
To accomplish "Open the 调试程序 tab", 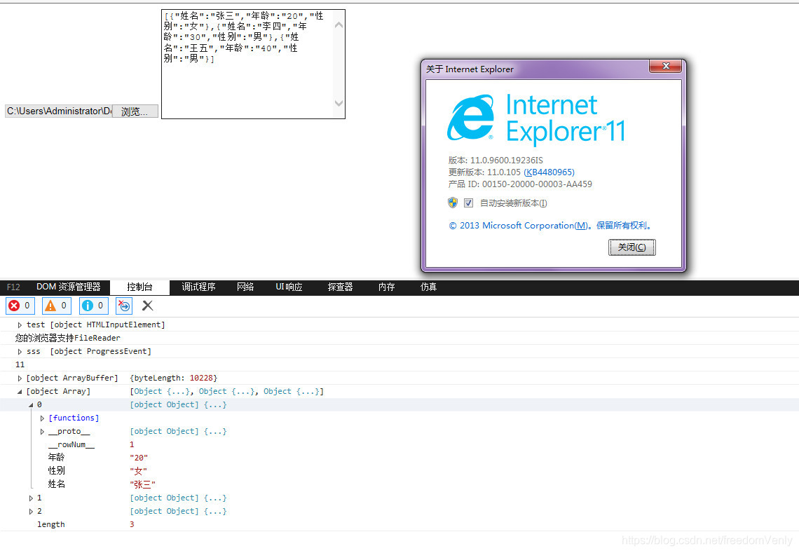I will coord(199,287).
